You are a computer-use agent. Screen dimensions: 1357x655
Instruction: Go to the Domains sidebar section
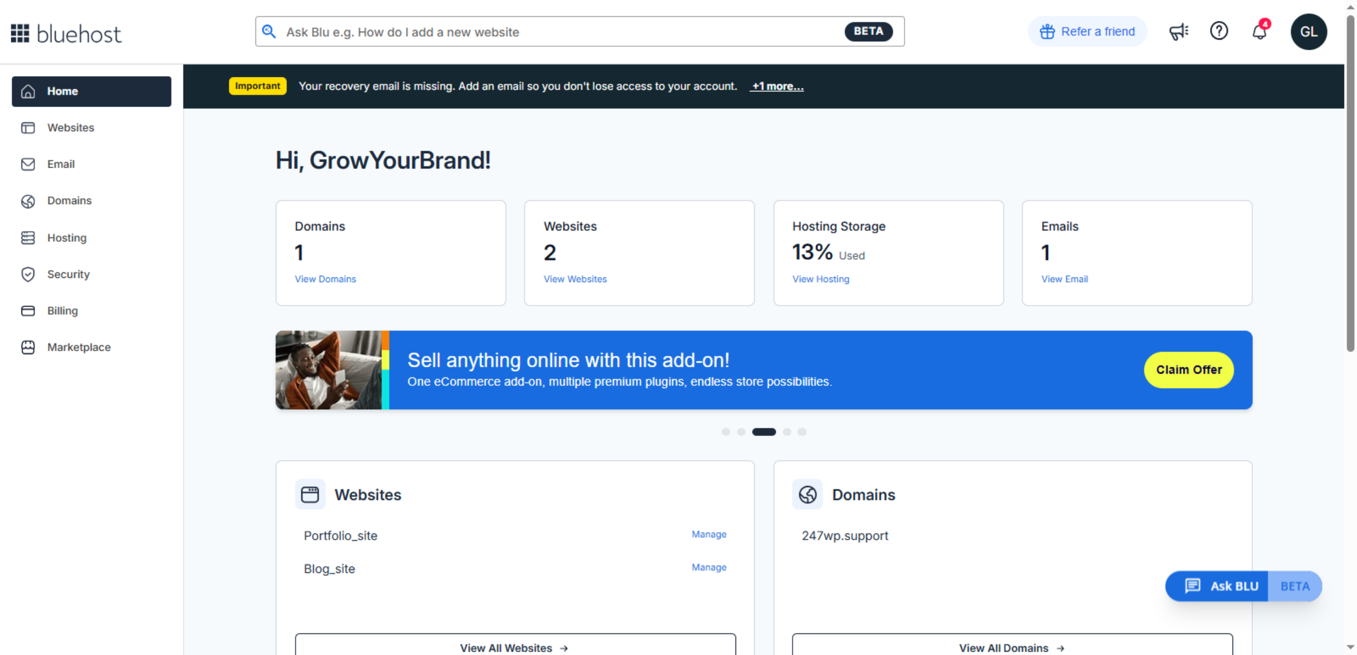pyautogui.click(x=69, y=201)
